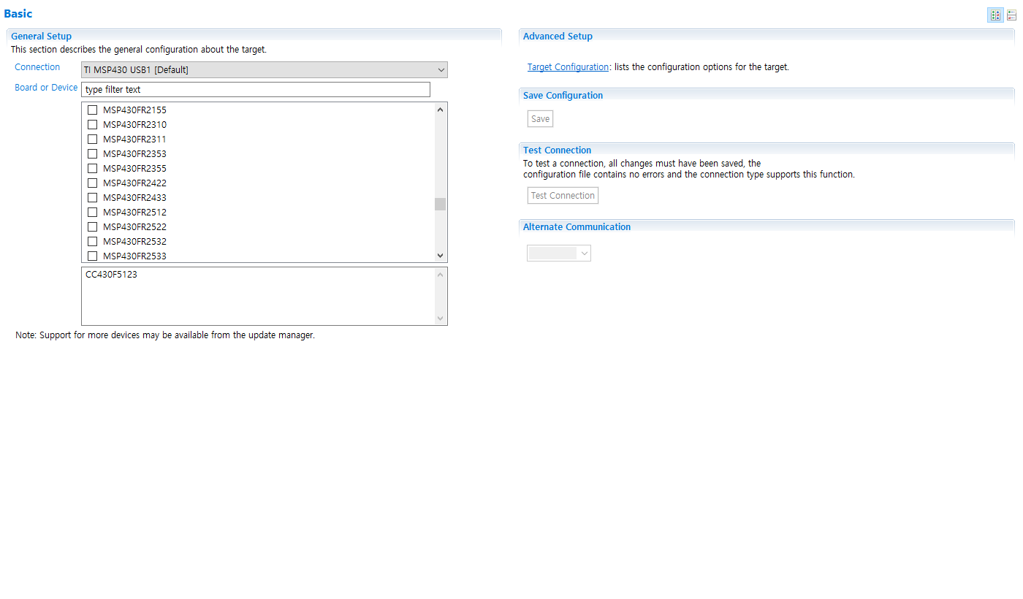The width and height of the screenshot is (1023, 599).
Task: Check the MSP430FR2310 device box
Action: pos(93,125)
